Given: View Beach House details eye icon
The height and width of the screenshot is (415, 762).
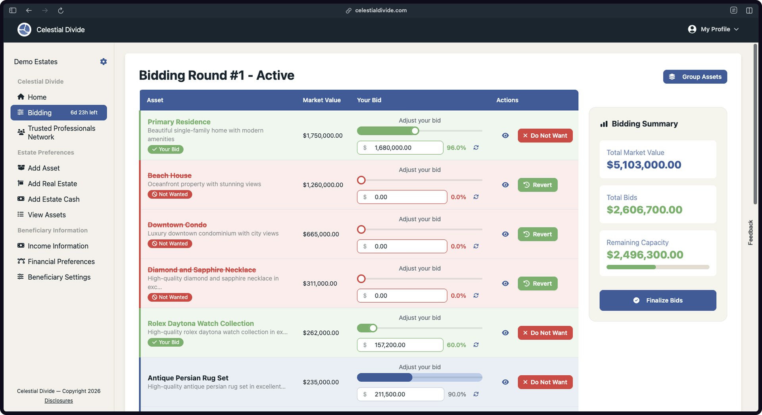Looking at the screenshot, I should click(505, 185).
